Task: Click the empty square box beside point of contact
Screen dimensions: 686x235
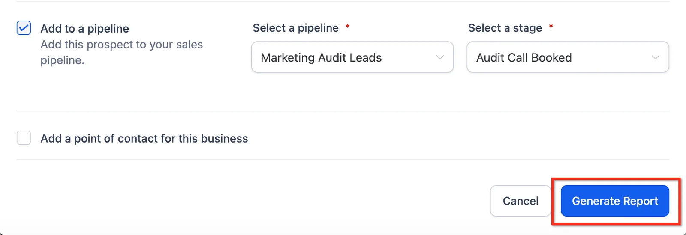Action: point(24,138)
